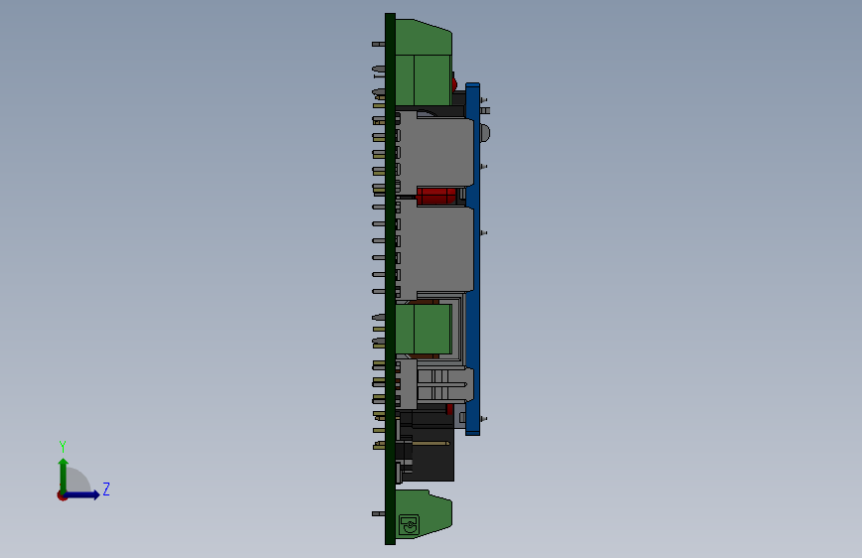This screenshot has width=862, height=558.
Task: Click the blue Z axis arrow on triad
Action: (82, 494)
